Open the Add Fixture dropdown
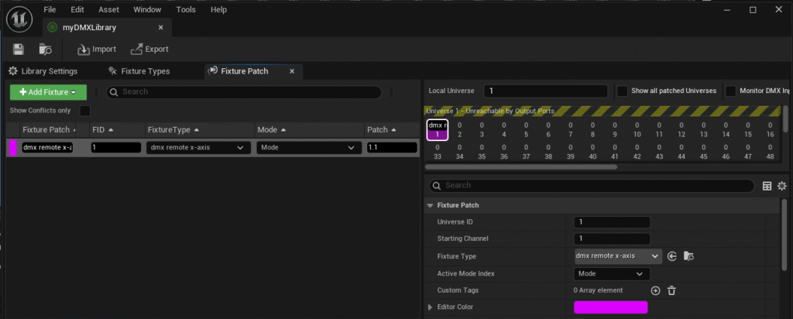This screenshot has height=319, width=793. [48, 92]
